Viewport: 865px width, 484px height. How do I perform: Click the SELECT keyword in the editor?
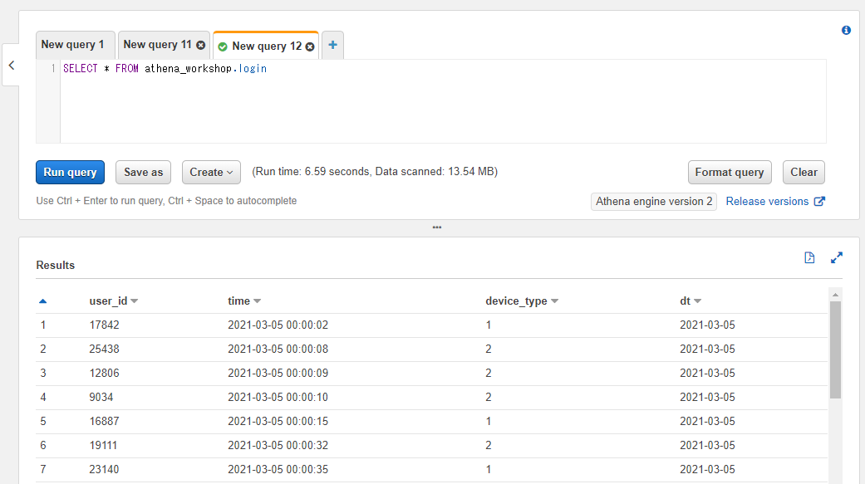click(80, 68)
